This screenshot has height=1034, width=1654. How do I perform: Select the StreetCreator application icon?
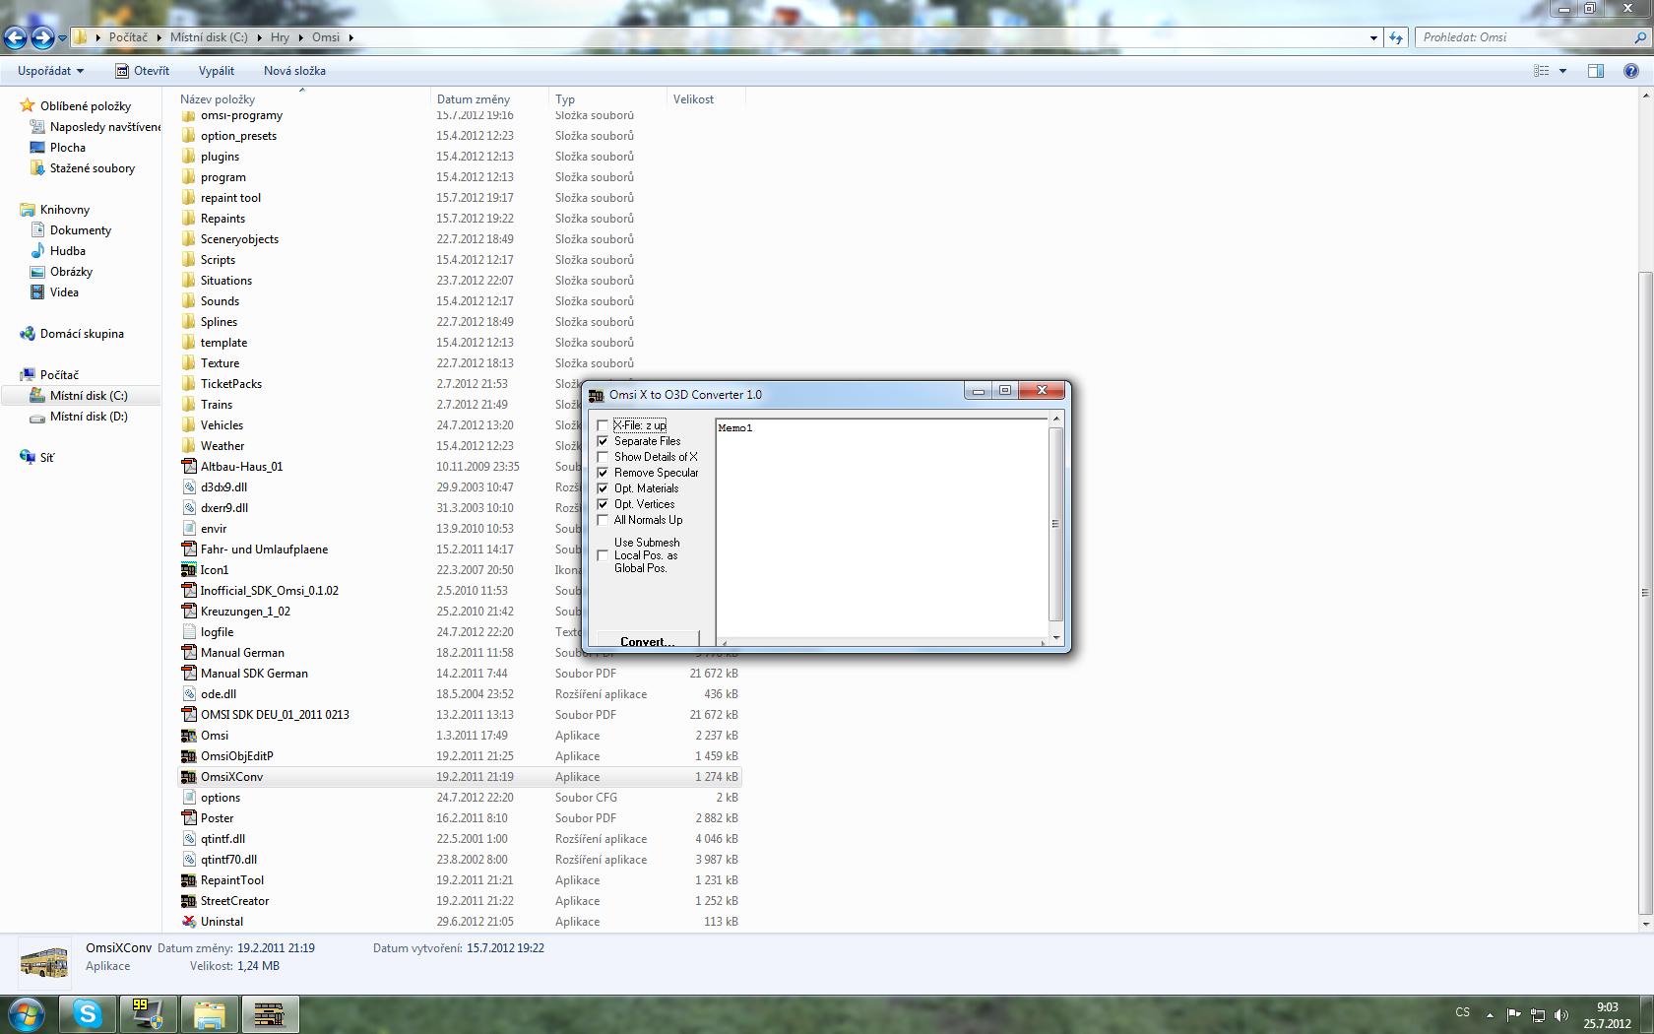coord(189,901)
